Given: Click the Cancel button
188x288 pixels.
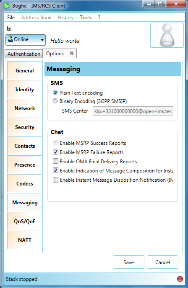Looking at the screenshot, I should click(162, 262).
